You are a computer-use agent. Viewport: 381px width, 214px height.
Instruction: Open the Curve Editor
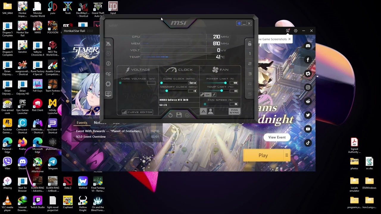(x=137, y=112)
